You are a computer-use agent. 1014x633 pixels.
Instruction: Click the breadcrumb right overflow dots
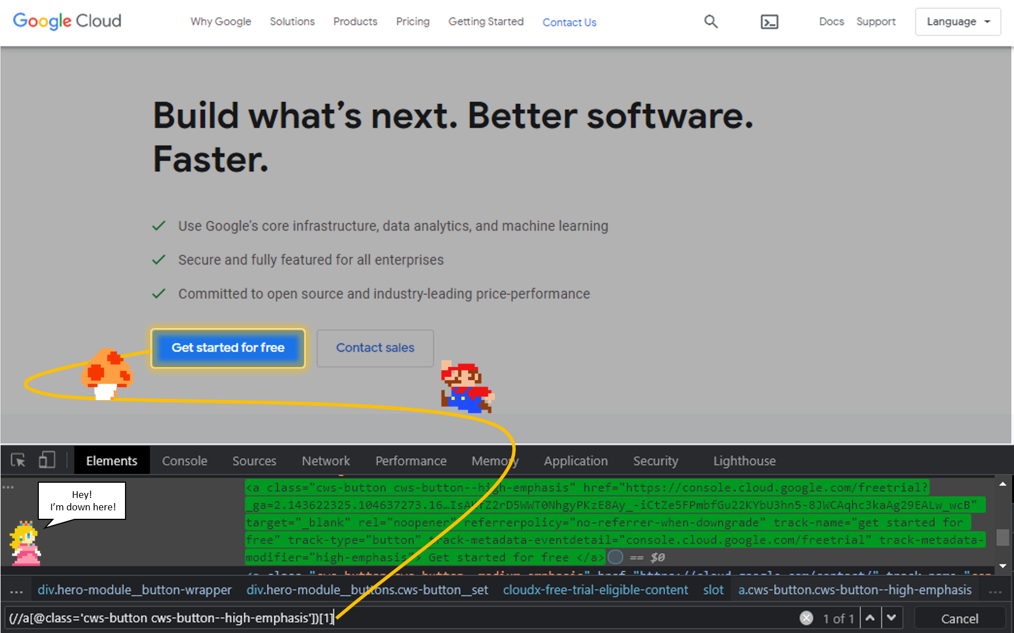point(995,591)
